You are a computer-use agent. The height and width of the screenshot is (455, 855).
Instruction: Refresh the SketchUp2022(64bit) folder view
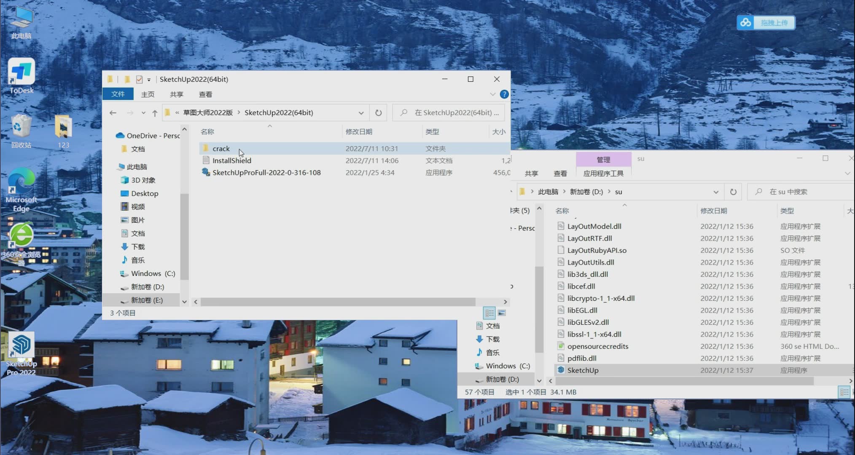coord(378,113)
